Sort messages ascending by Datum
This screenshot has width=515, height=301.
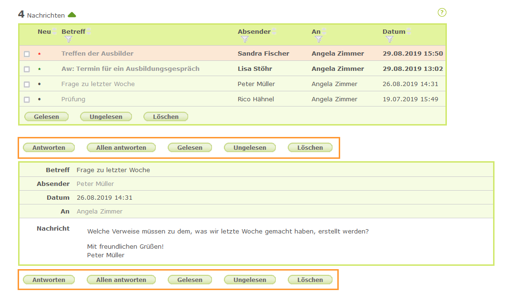(x=409, y=30)
